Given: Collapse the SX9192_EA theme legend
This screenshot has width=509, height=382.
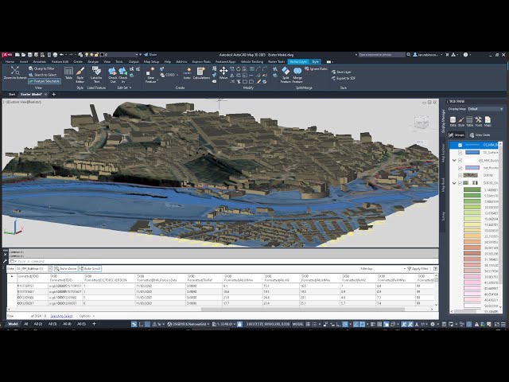Looking at the screenshot, I should tap(454, 183).
